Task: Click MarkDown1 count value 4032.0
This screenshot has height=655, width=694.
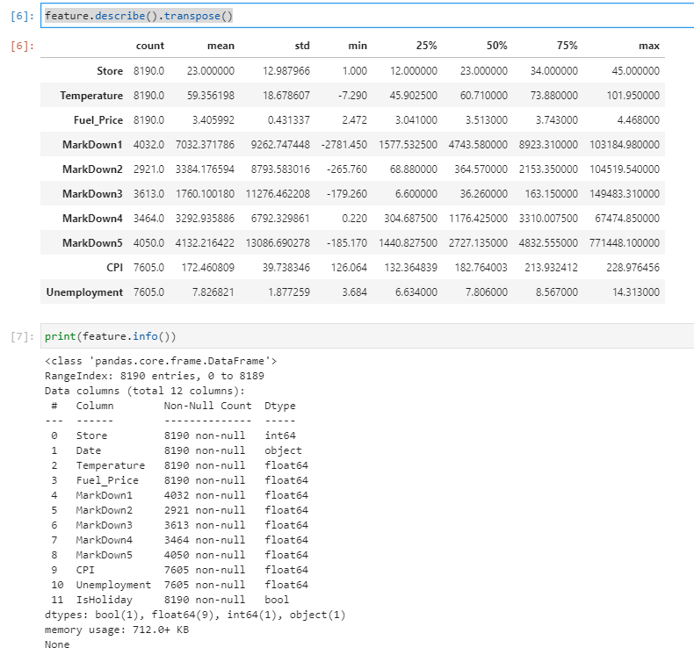Action: (148, 145)
